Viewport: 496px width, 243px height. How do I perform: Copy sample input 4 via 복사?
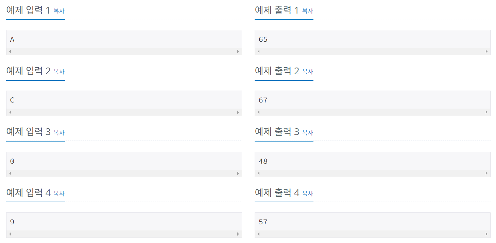click(x=58, y=193)
